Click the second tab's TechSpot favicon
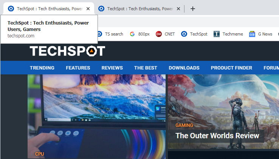The width and height of the screenshot is (279, 159). click(101, 9)
